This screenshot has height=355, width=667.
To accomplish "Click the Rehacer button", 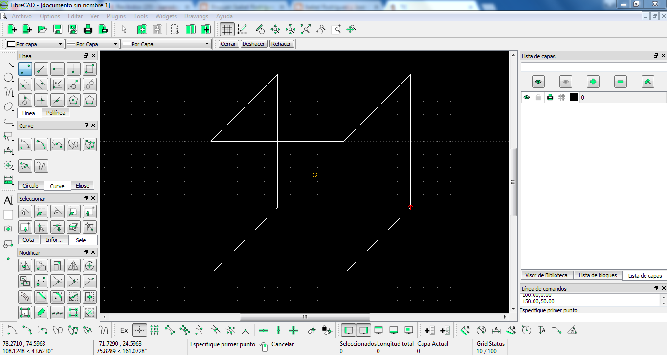I will [x=281, y=44].
